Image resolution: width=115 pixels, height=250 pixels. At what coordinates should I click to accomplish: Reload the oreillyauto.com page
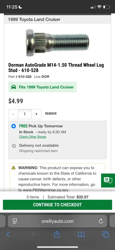pos(101,221)
